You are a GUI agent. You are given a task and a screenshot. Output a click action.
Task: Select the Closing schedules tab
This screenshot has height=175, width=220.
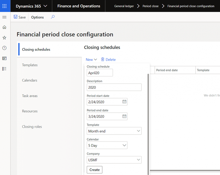point(49,49)
